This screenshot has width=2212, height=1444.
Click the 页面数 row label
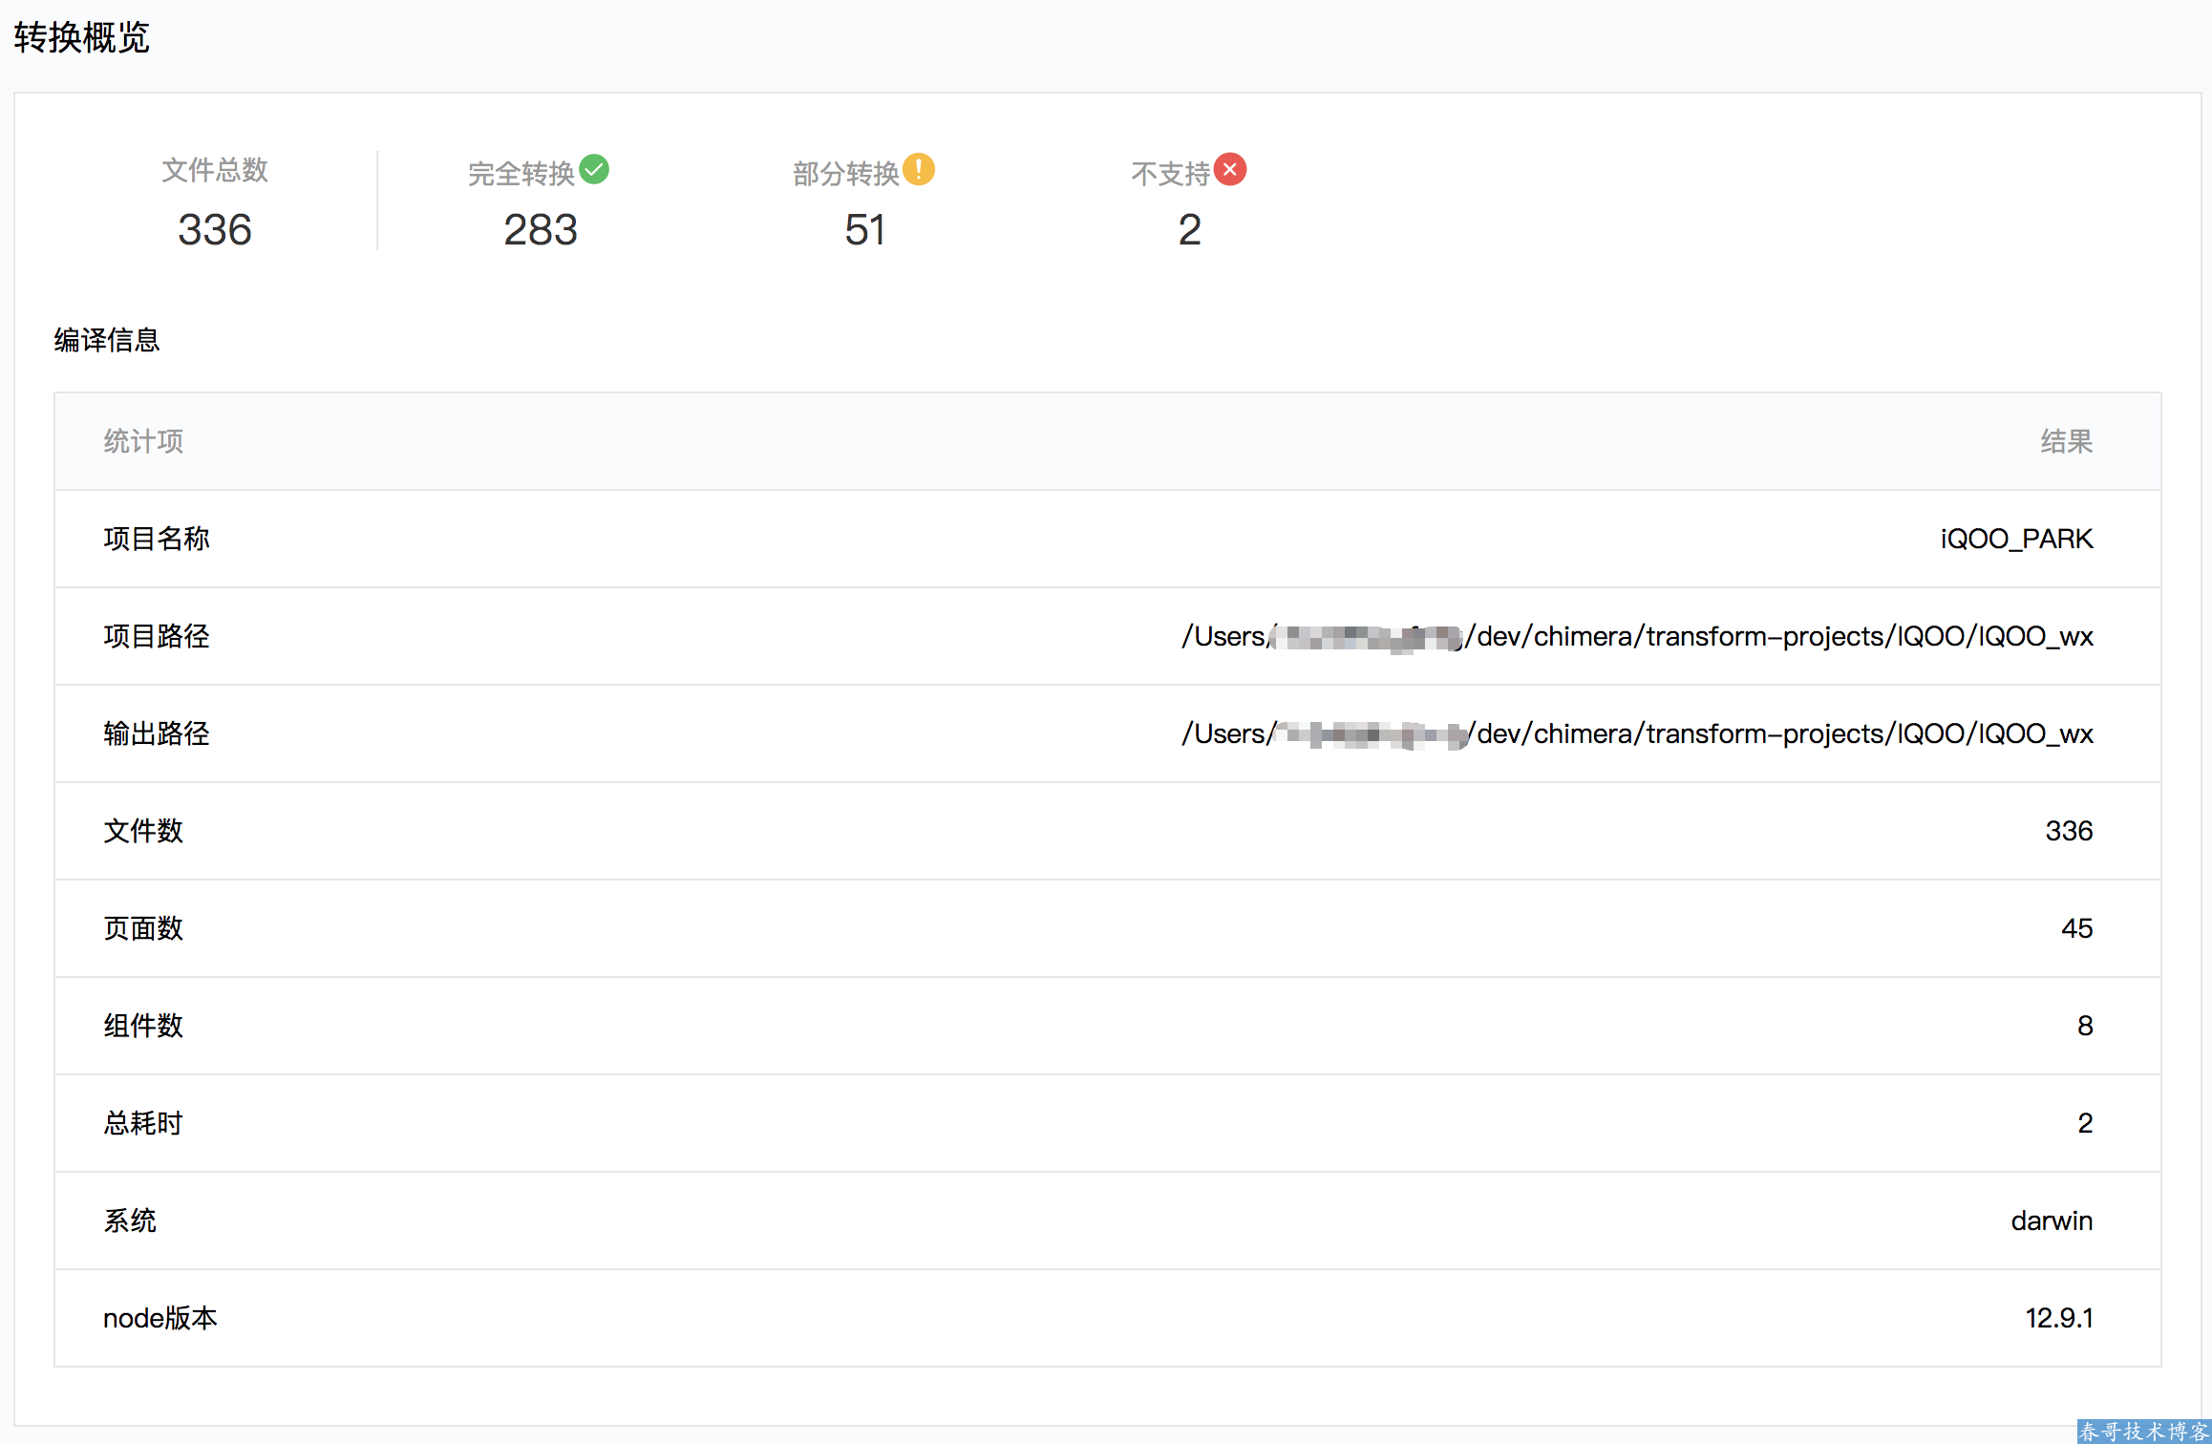143,928
